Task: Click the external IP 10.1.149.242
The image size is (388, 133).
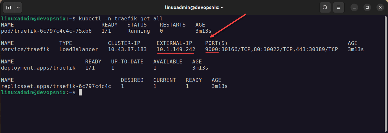Action: pyautogui.click(x=176, y=49)
